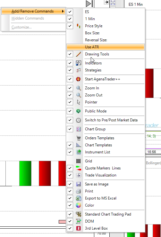Image resolution: width=161 pixels, height=237 pixels.
Task: Click the Orders Templates cart icon
Action: coord(78,138)
